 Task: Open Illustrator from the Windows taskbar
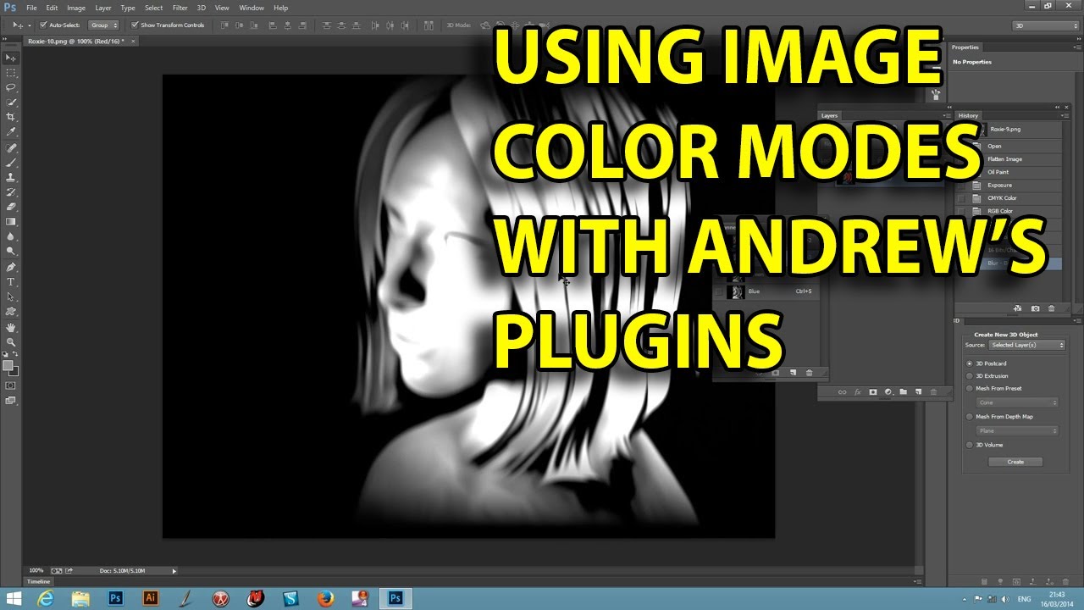(x=150, y=598)
